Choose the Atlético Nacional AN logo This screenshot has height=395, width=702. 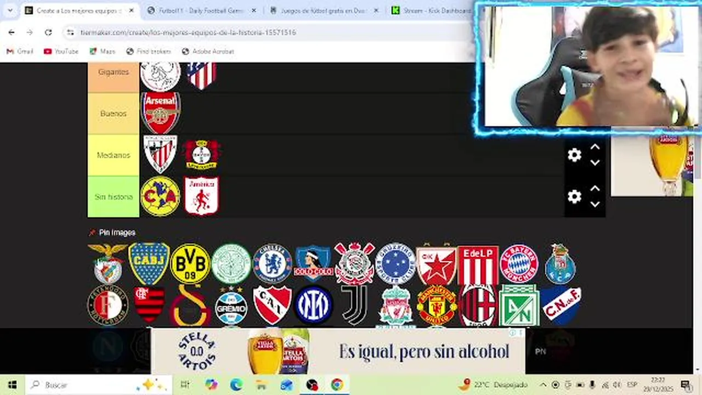519,306
